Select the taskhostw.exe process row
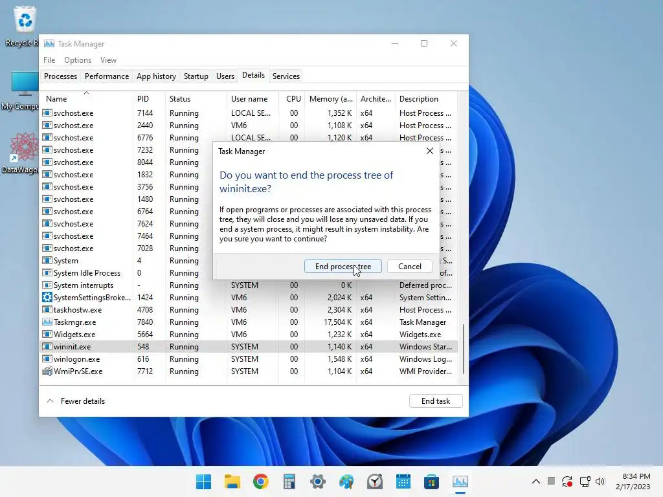Screen dimensions: 663x497 (249, 310)
